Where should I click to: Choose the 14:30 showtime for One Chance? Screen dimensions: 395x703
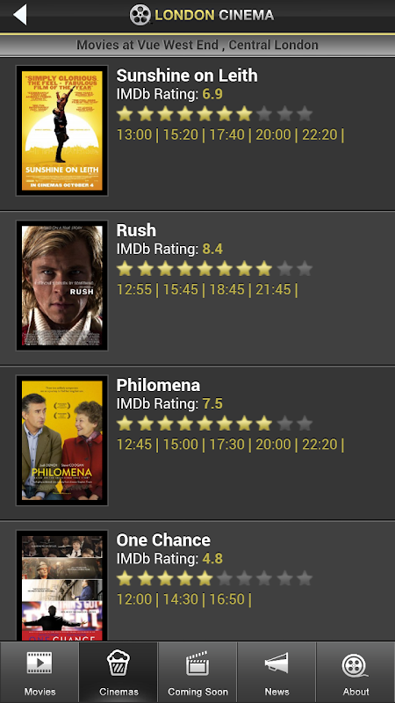pos(181,599)
